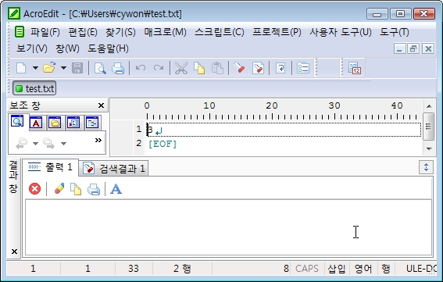Viewport: 443px width, 282px height.
Task: Create a new document with New icon
Action: [x=21, y=68]
